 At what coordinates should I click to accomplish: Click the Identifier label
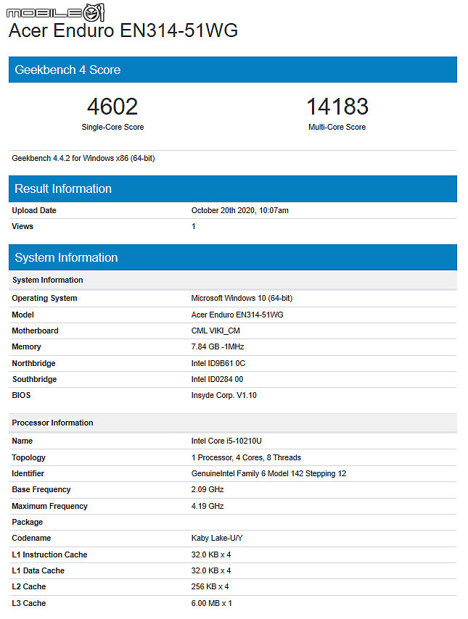pyautogui.click(x=28, y=473)
